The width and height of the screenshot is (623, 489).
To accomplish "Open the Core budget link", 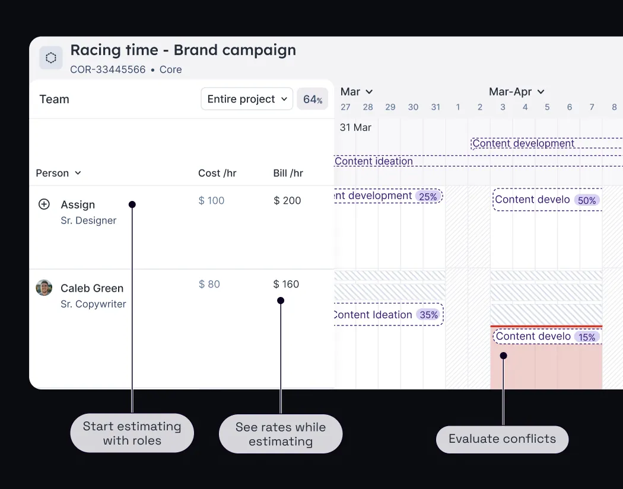I will [x=170, y=69].
